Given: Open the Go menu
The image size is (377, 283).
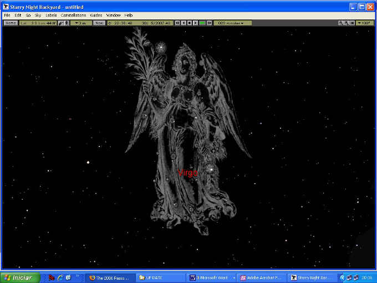Looking at the screenshot, I should [x=28, y=15].
